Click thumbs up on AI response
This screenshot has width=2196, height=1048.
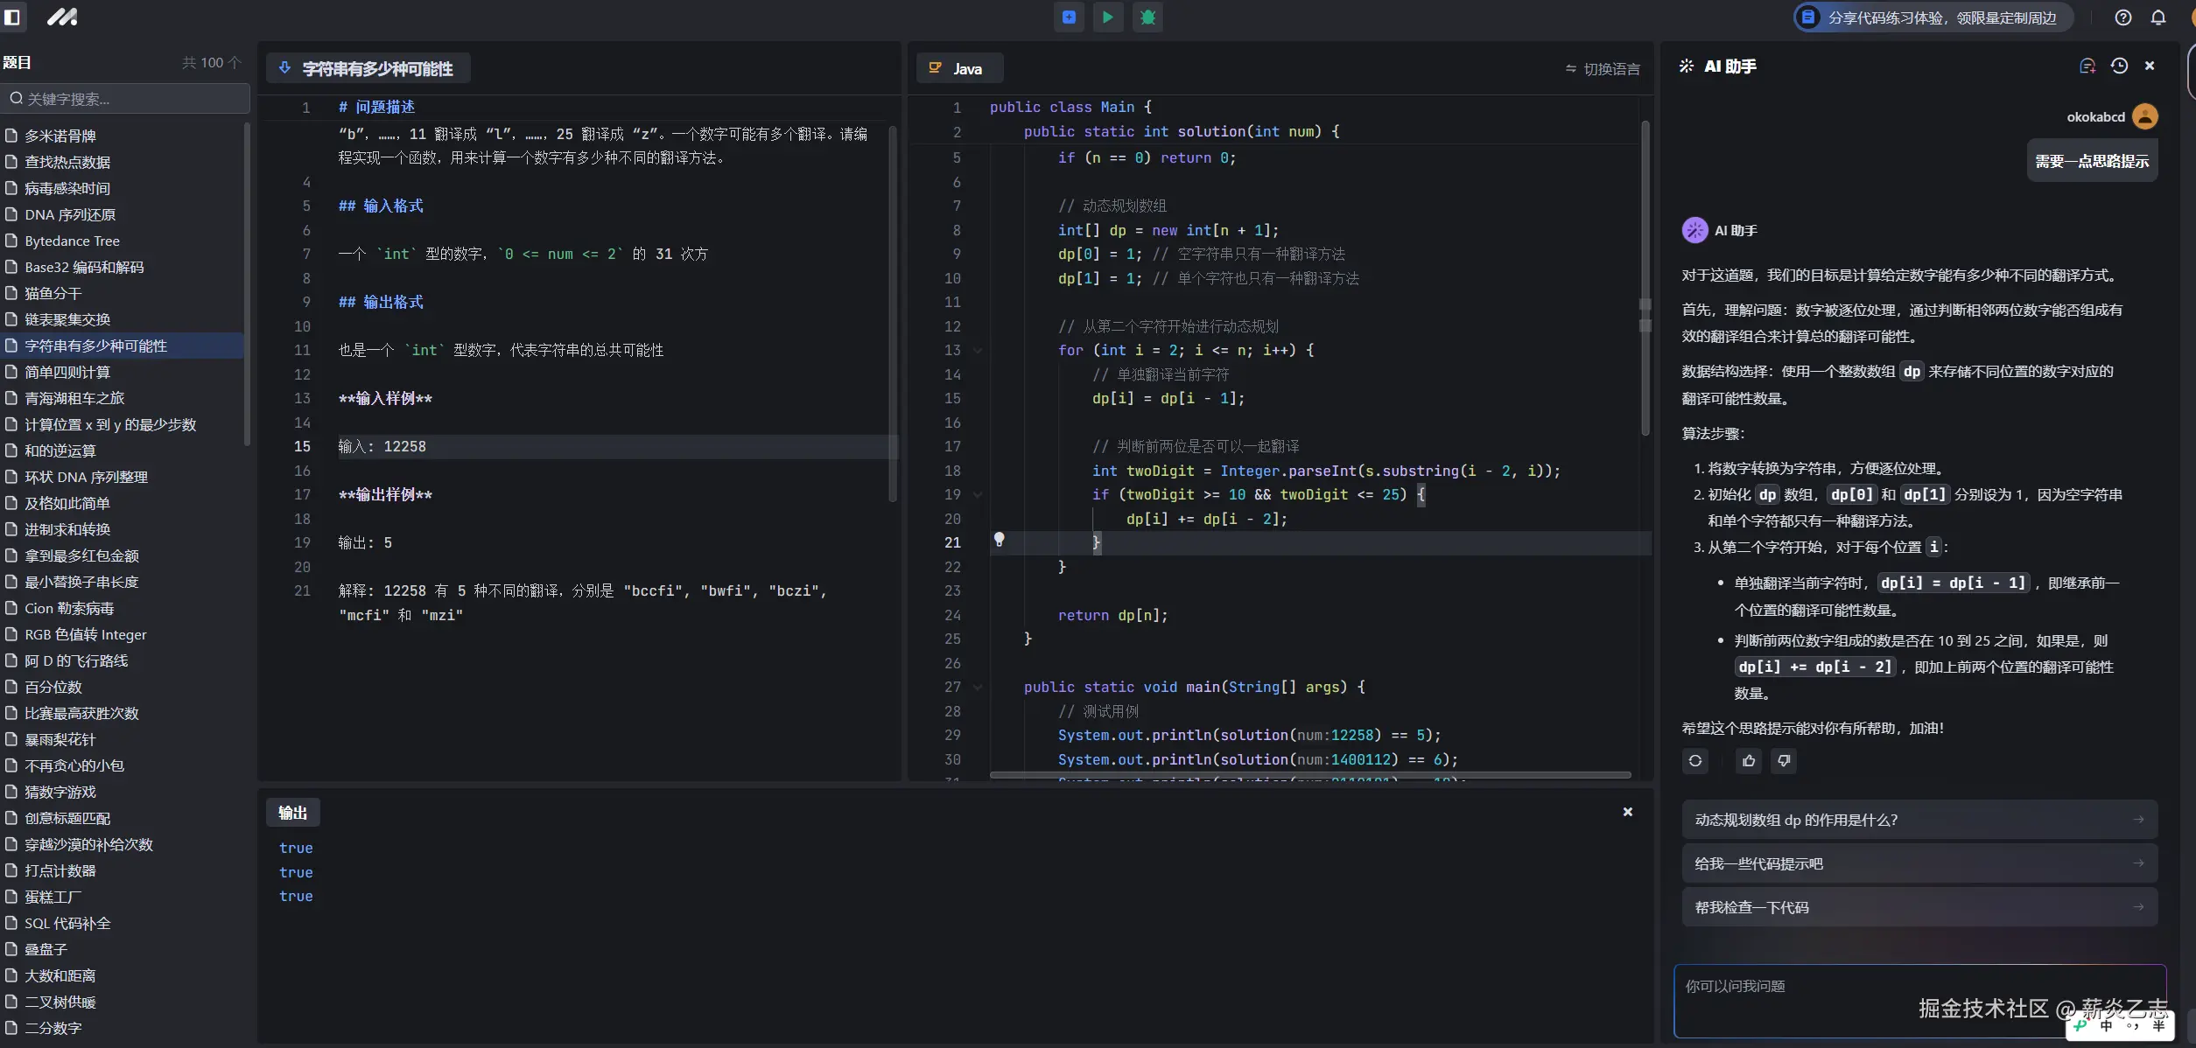(x=1749, y=761)
